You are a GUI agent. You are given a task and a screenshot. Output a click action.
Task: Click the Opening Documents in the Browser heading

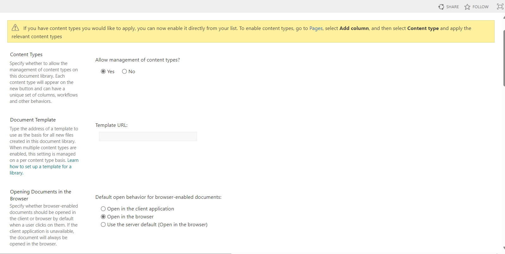pyautogui.click(x=40, y=195)
